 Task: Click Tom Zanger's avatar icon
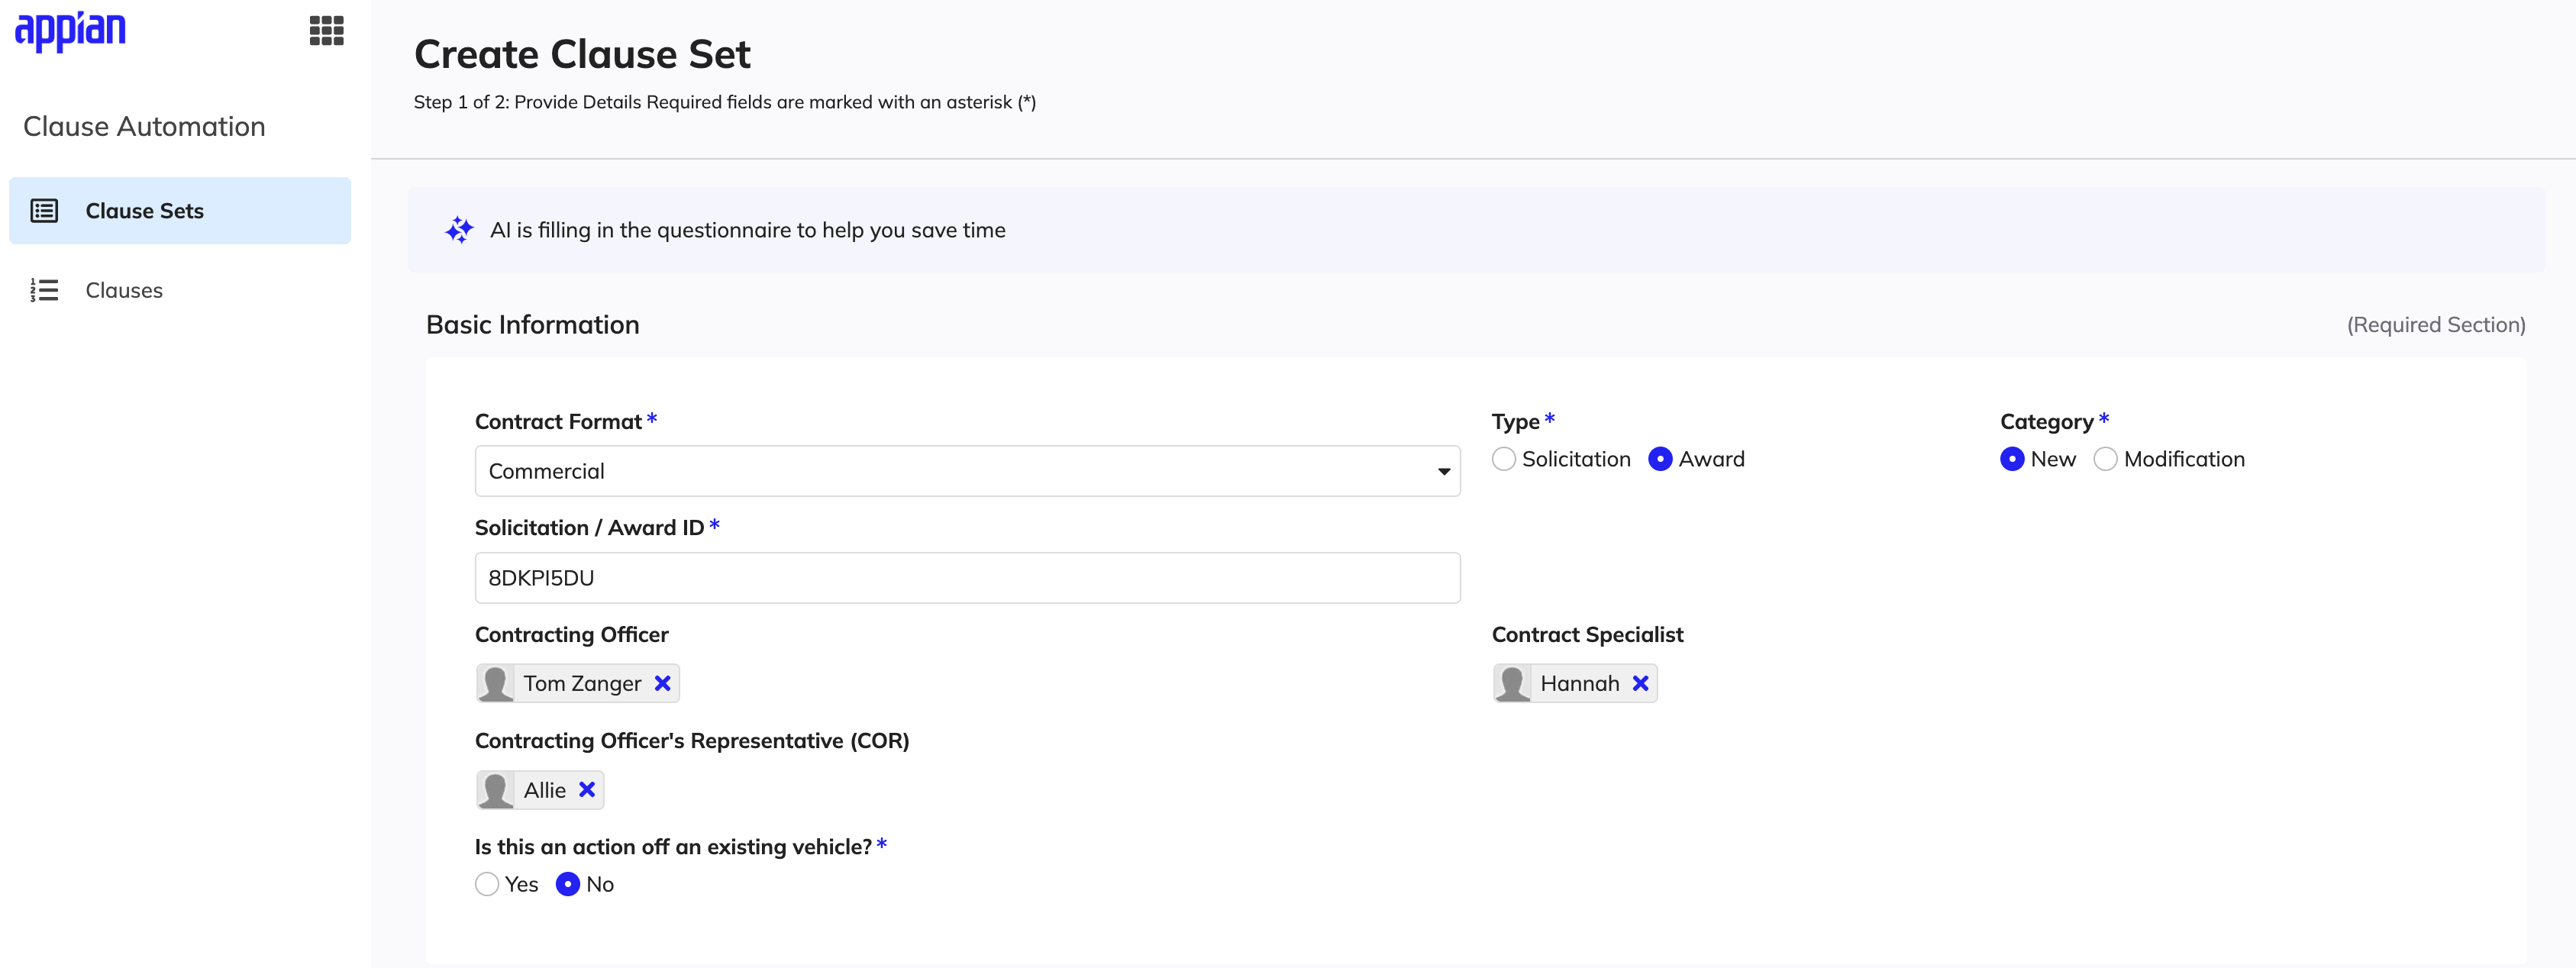pos(495,683)
